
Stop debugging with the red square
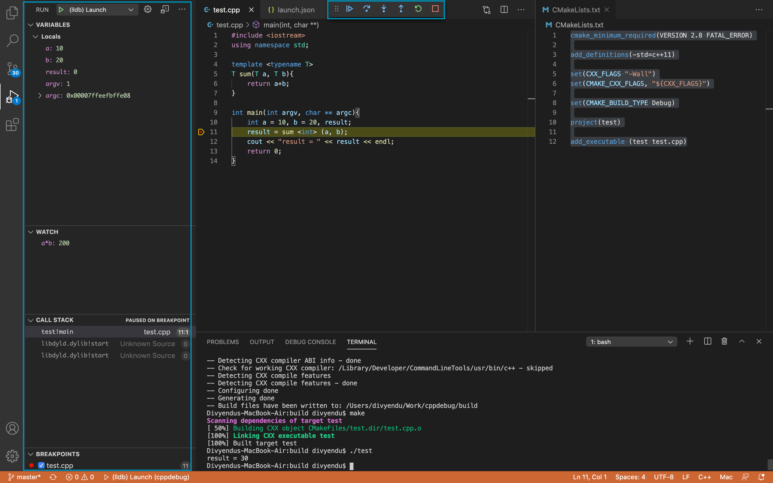click(435, 9)
